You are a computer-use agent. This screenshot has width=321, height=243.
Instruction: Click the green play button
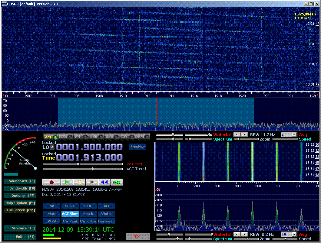[x=67, y=182]
